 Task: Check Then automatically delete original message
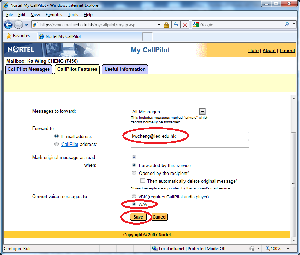142,181
